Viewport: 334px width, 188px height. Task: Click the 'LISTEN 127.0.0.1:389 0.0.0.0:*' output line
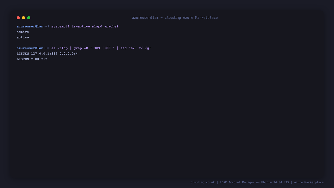[x=47, y=54]
